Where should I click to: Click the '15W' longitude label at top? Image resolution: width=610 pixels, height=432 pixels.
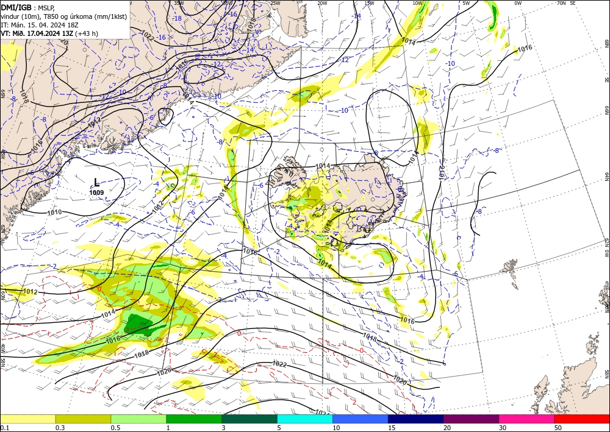[369, 3]
